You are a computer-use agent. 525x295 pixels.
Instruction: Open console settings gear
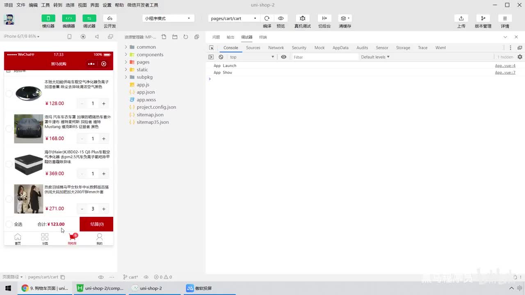[x=520, y=57]
